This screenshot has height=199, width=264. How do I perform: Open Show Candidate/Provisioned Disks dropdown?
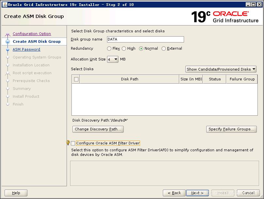click(x=221, y=69)
